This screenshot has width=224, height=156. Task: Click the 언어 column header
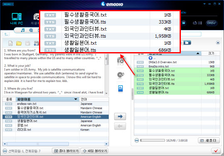[94, 99]
